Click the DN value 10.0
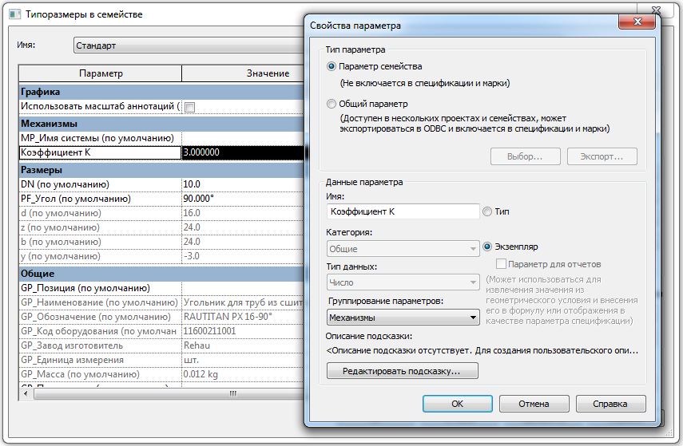This screenshot has width=683, height=446. tap(243, 184)
